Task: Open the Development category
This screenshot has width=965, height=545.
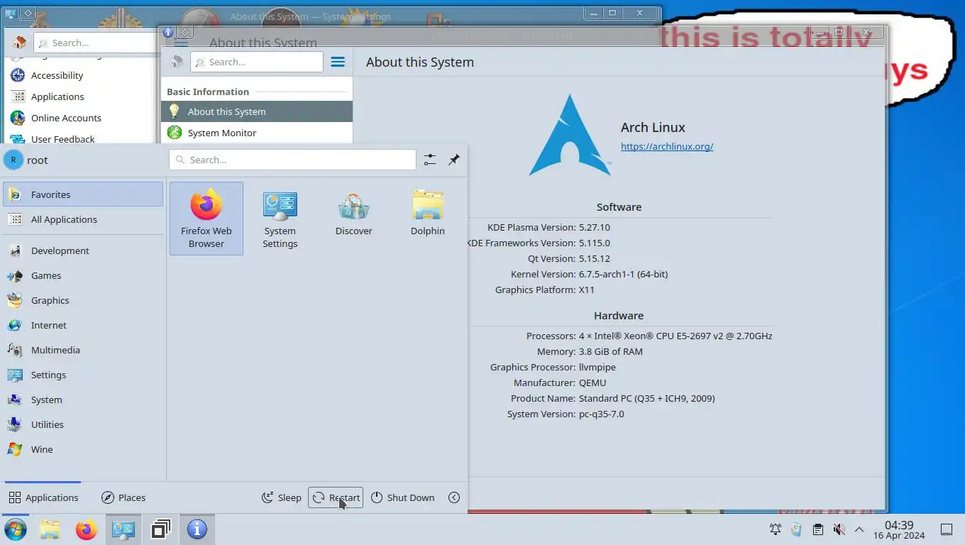Action: (83, 251)
